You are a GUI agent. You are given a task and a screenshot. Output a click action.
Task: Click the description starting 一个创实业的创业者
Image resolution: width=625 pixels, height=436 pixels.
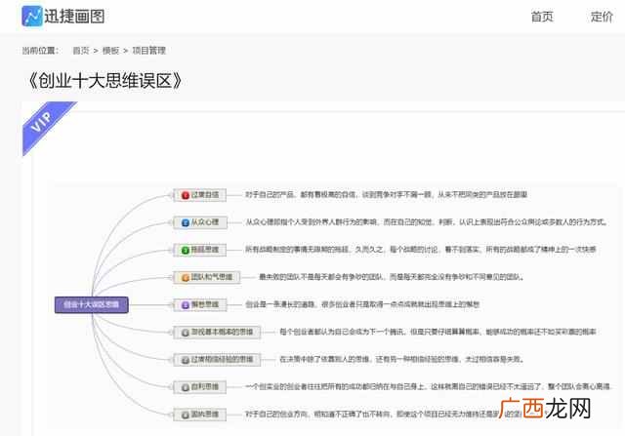[428, 386]
